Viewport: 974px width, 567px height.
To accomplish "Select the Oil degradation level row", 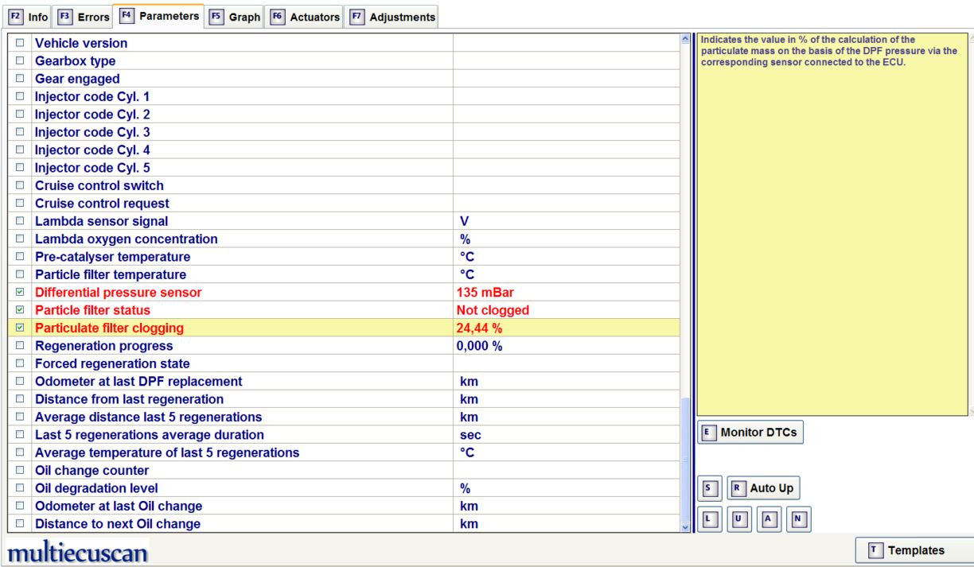I will point(345,487).
